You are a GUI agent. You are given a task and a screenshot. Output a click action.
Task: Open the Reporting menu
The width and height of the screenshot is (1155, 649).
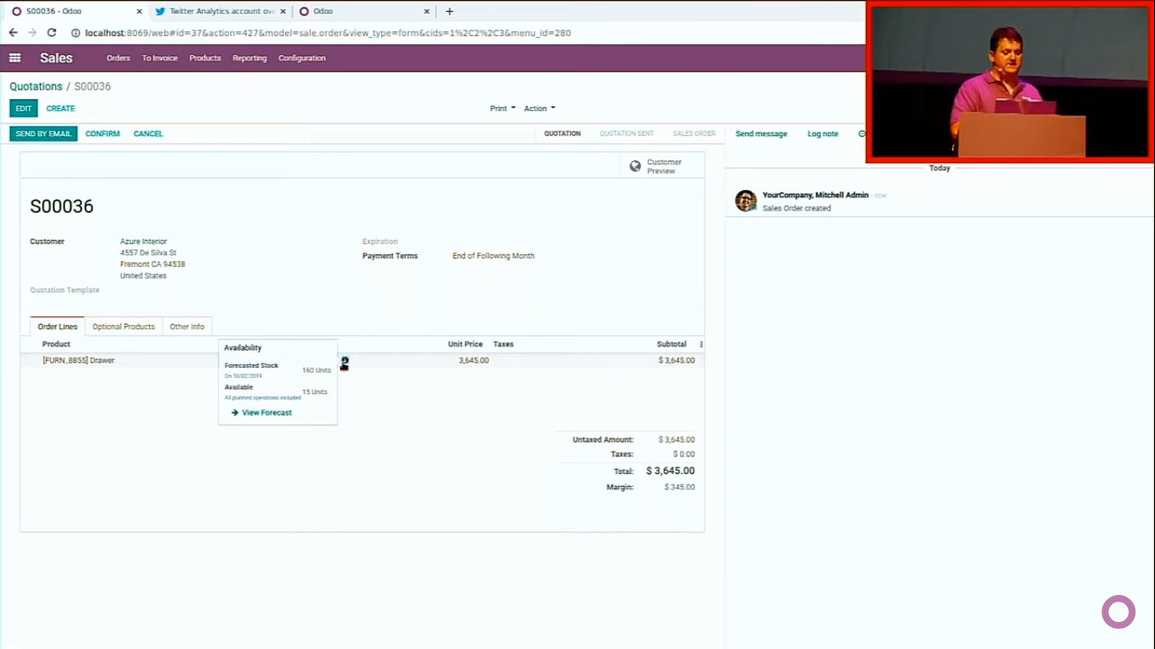click(x=249, y=58)
